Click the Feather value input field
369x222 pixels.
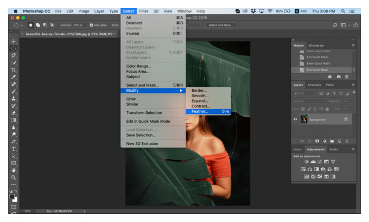point(80,25)
